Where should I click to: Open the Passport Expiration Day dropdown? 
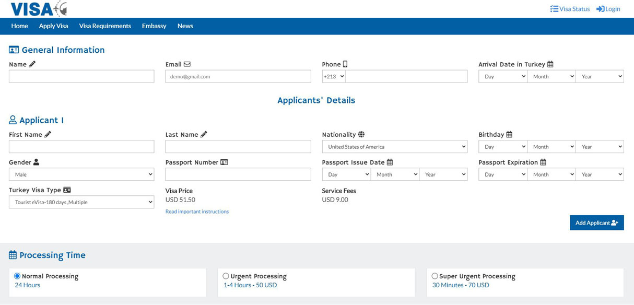(x=503, y=174)
